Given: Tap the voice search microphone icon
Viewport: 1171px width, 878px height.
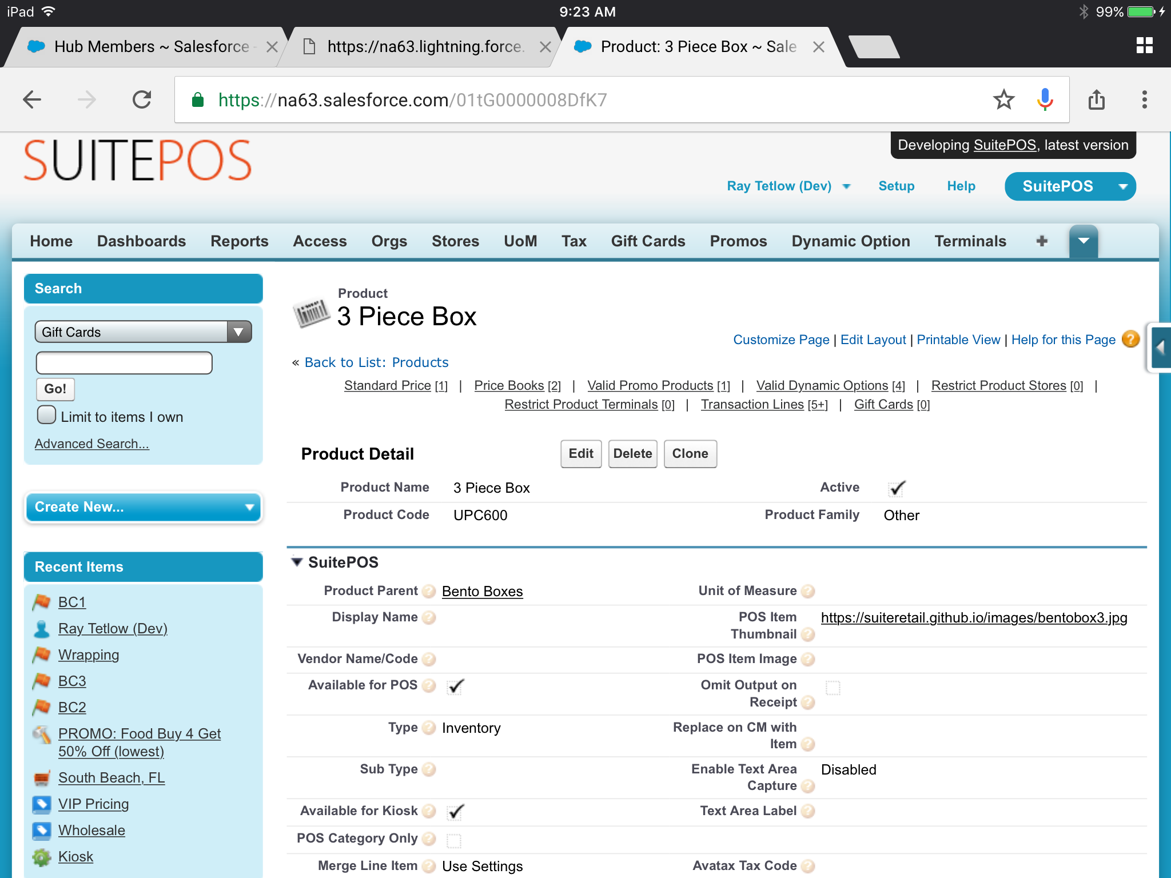Looking at the screenshot, I should 1045,99.
